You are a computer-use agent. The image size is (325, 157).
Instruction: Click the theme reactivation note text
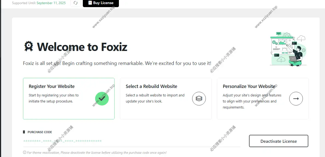(x=97, y=152)
